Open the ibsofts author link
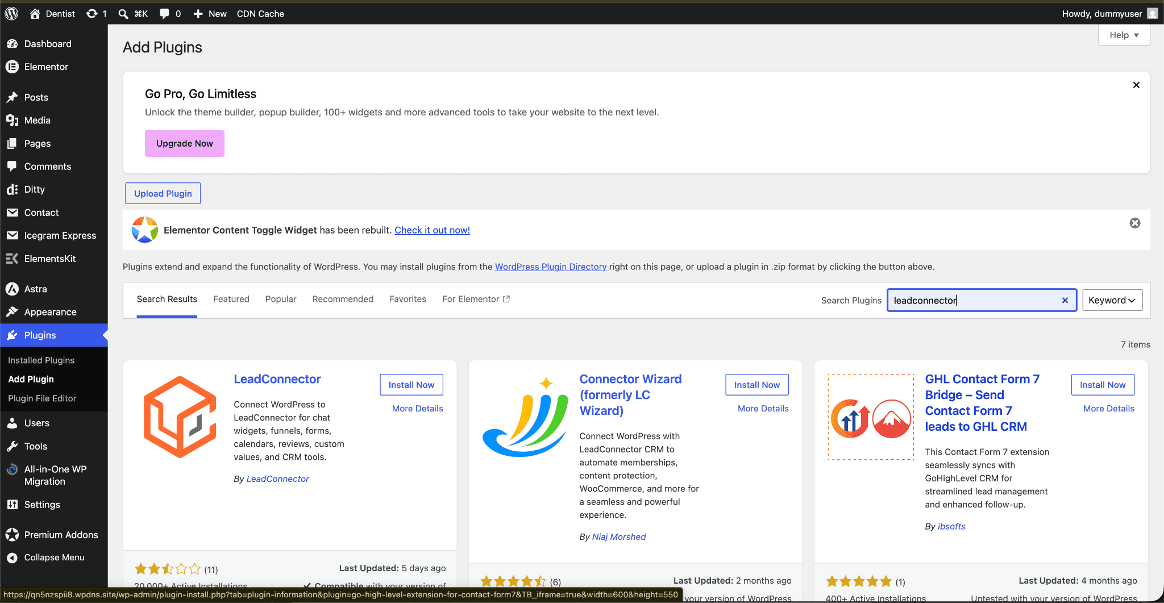Image resolution: width=1164 pixels, height=603 pixels. 951,526
